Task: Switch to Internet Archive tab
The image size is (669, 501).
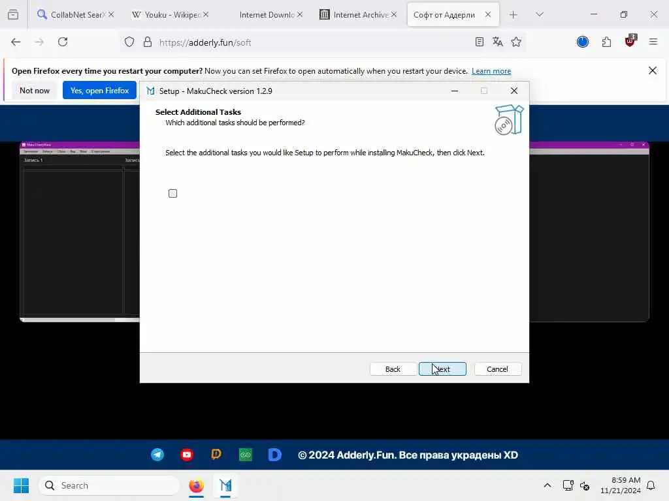Action: tap(357, 14)
